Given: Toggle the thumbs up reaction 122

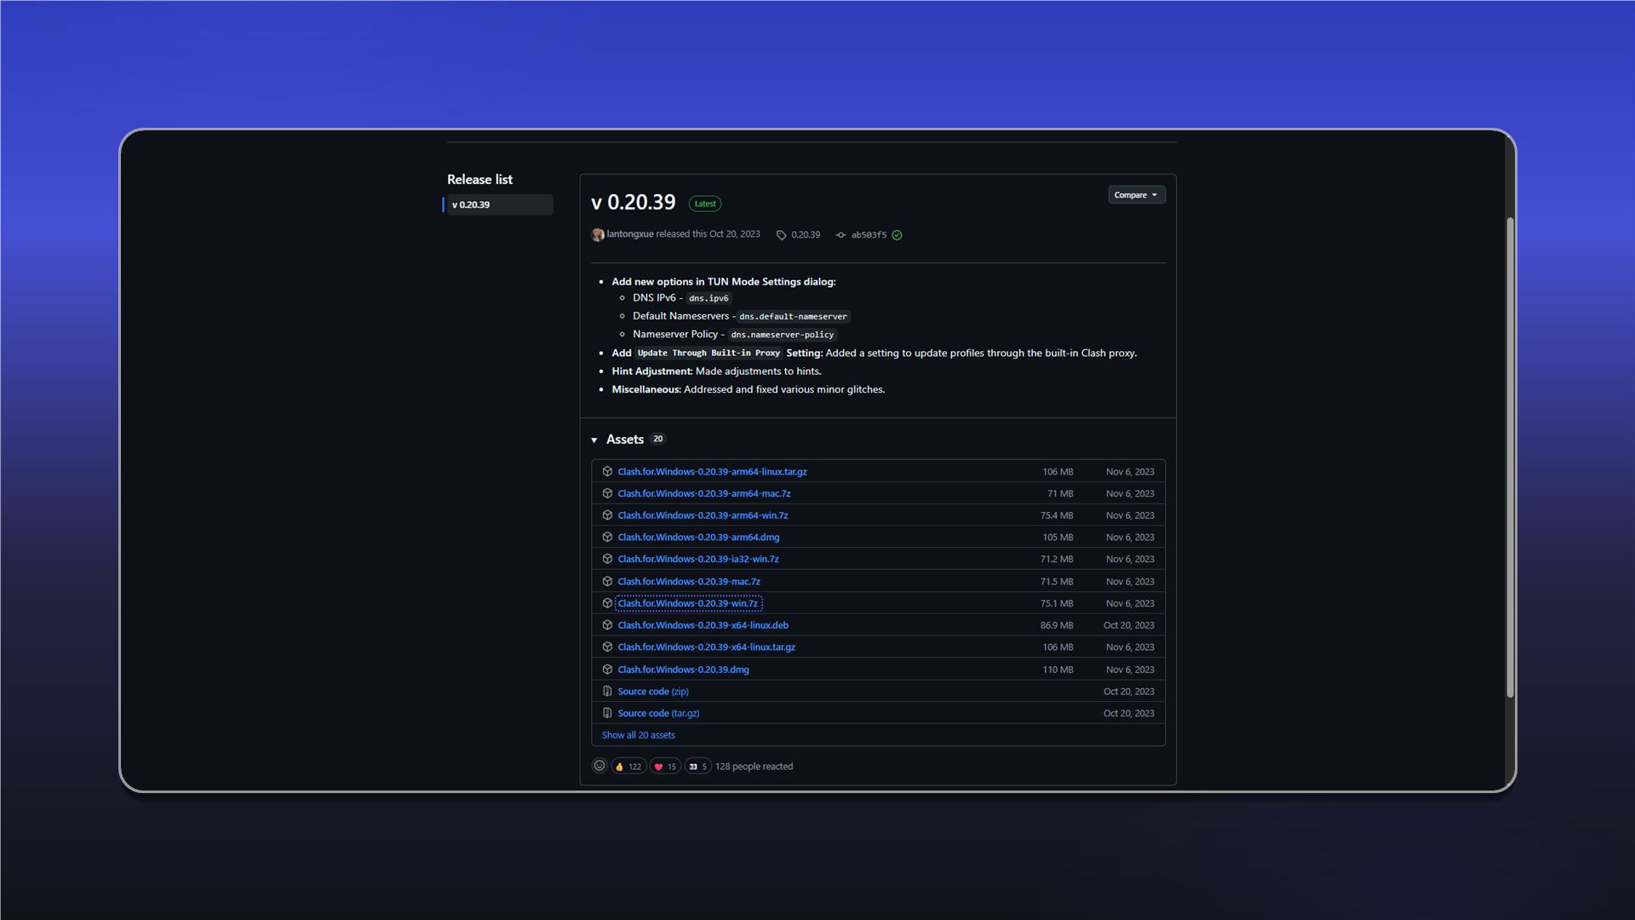Looking at the screenshot, I should coord(628,767).
